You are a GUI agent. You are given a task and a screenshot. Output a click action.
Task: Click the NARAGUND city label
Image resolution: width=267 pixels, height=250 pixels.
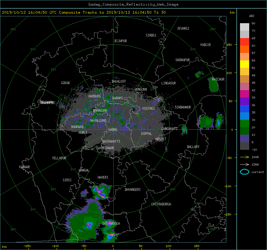100,111
